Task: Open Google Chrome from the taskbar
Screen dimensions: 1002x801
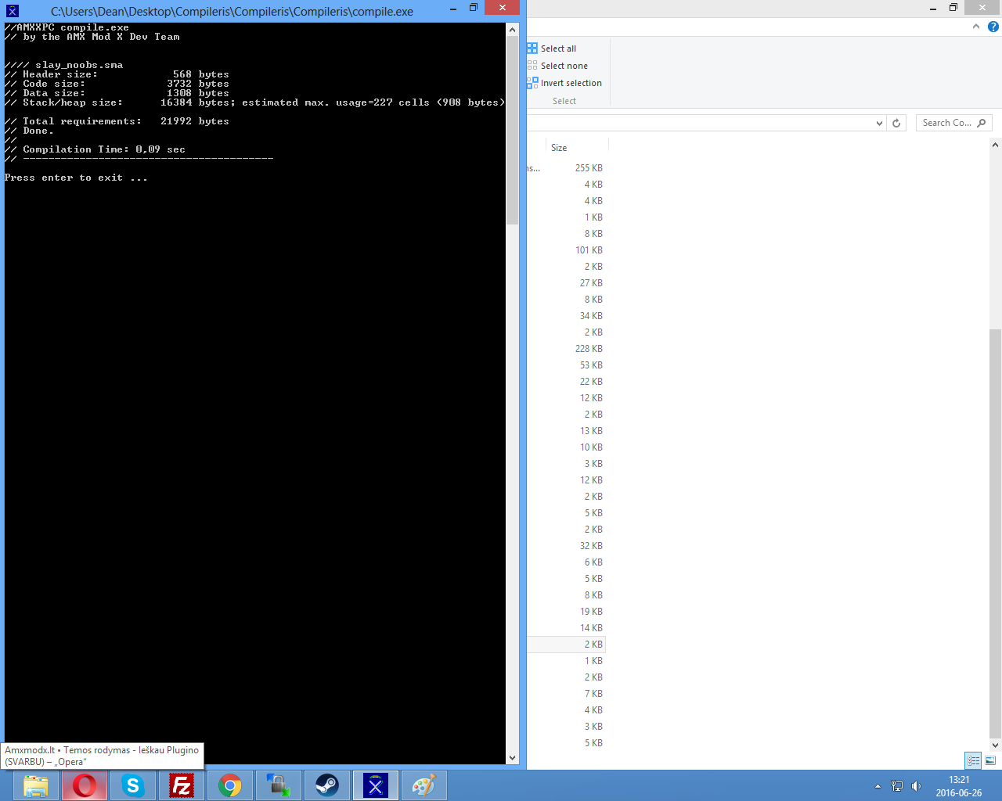Action: click(x=230, y=785)
